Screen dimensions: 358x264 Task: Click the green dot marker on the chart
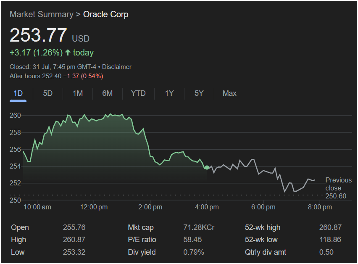tap(207, 168)
